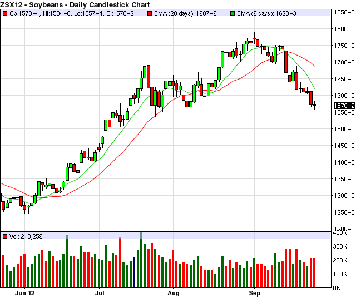Click the 1850-0 price axis label
356x298 pixels.
(344, 12)
